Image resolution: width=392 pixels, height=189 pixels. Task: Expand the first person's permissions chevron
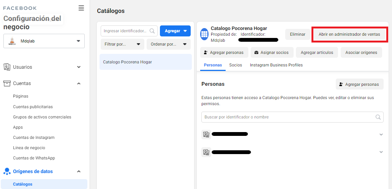click(381, 134)
